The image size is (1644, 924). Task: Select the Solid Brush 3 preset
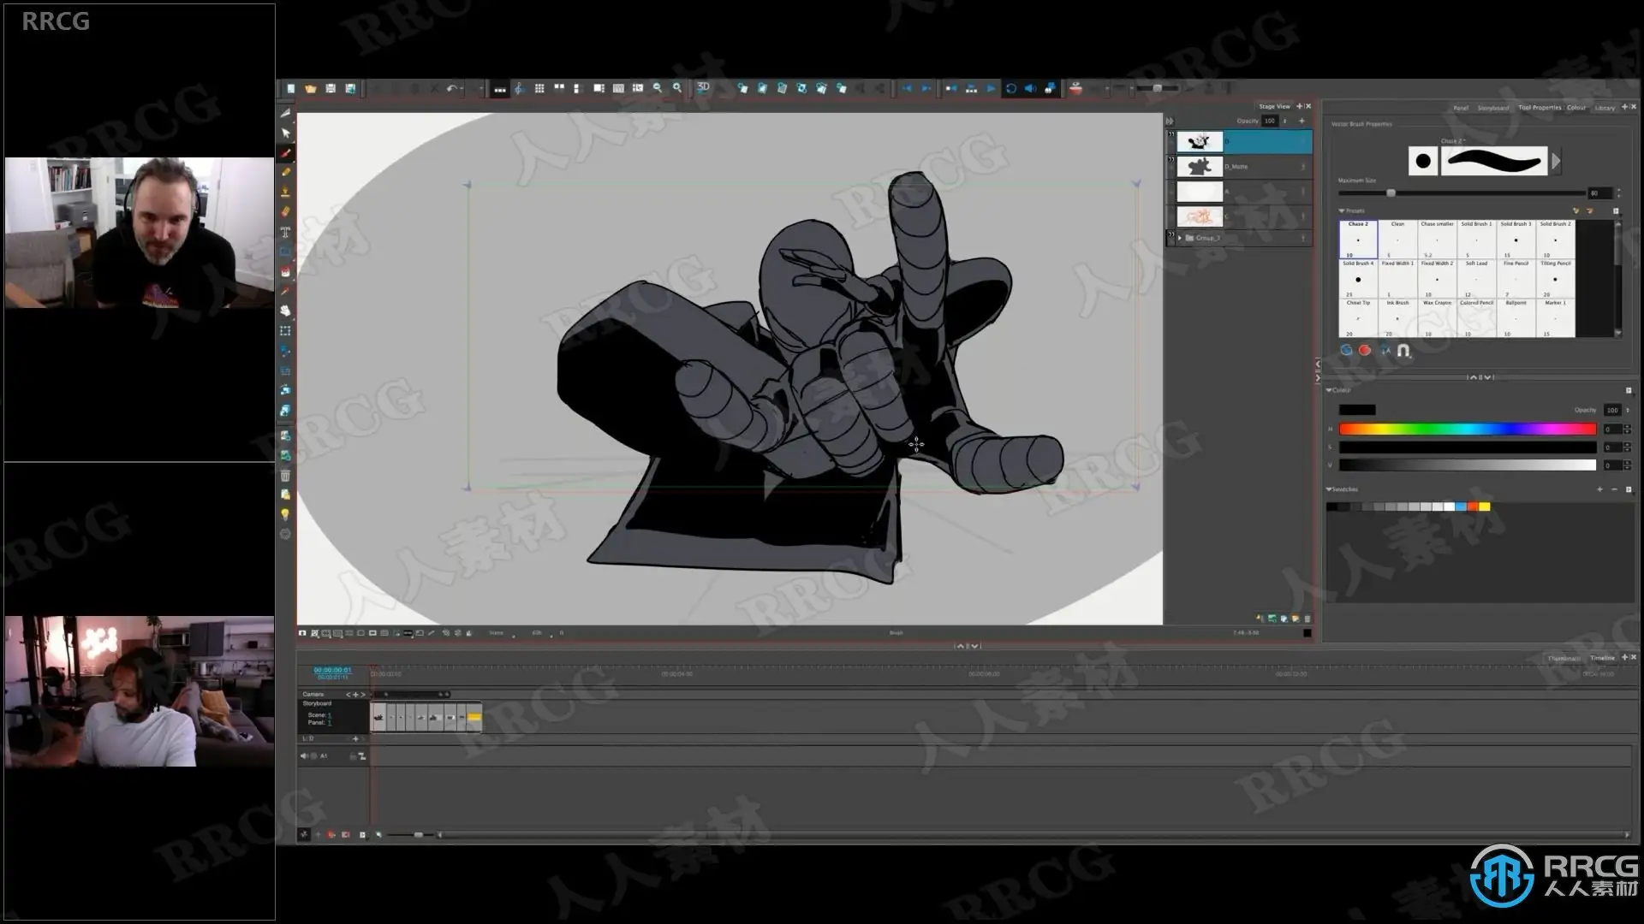pos(1516,239)
